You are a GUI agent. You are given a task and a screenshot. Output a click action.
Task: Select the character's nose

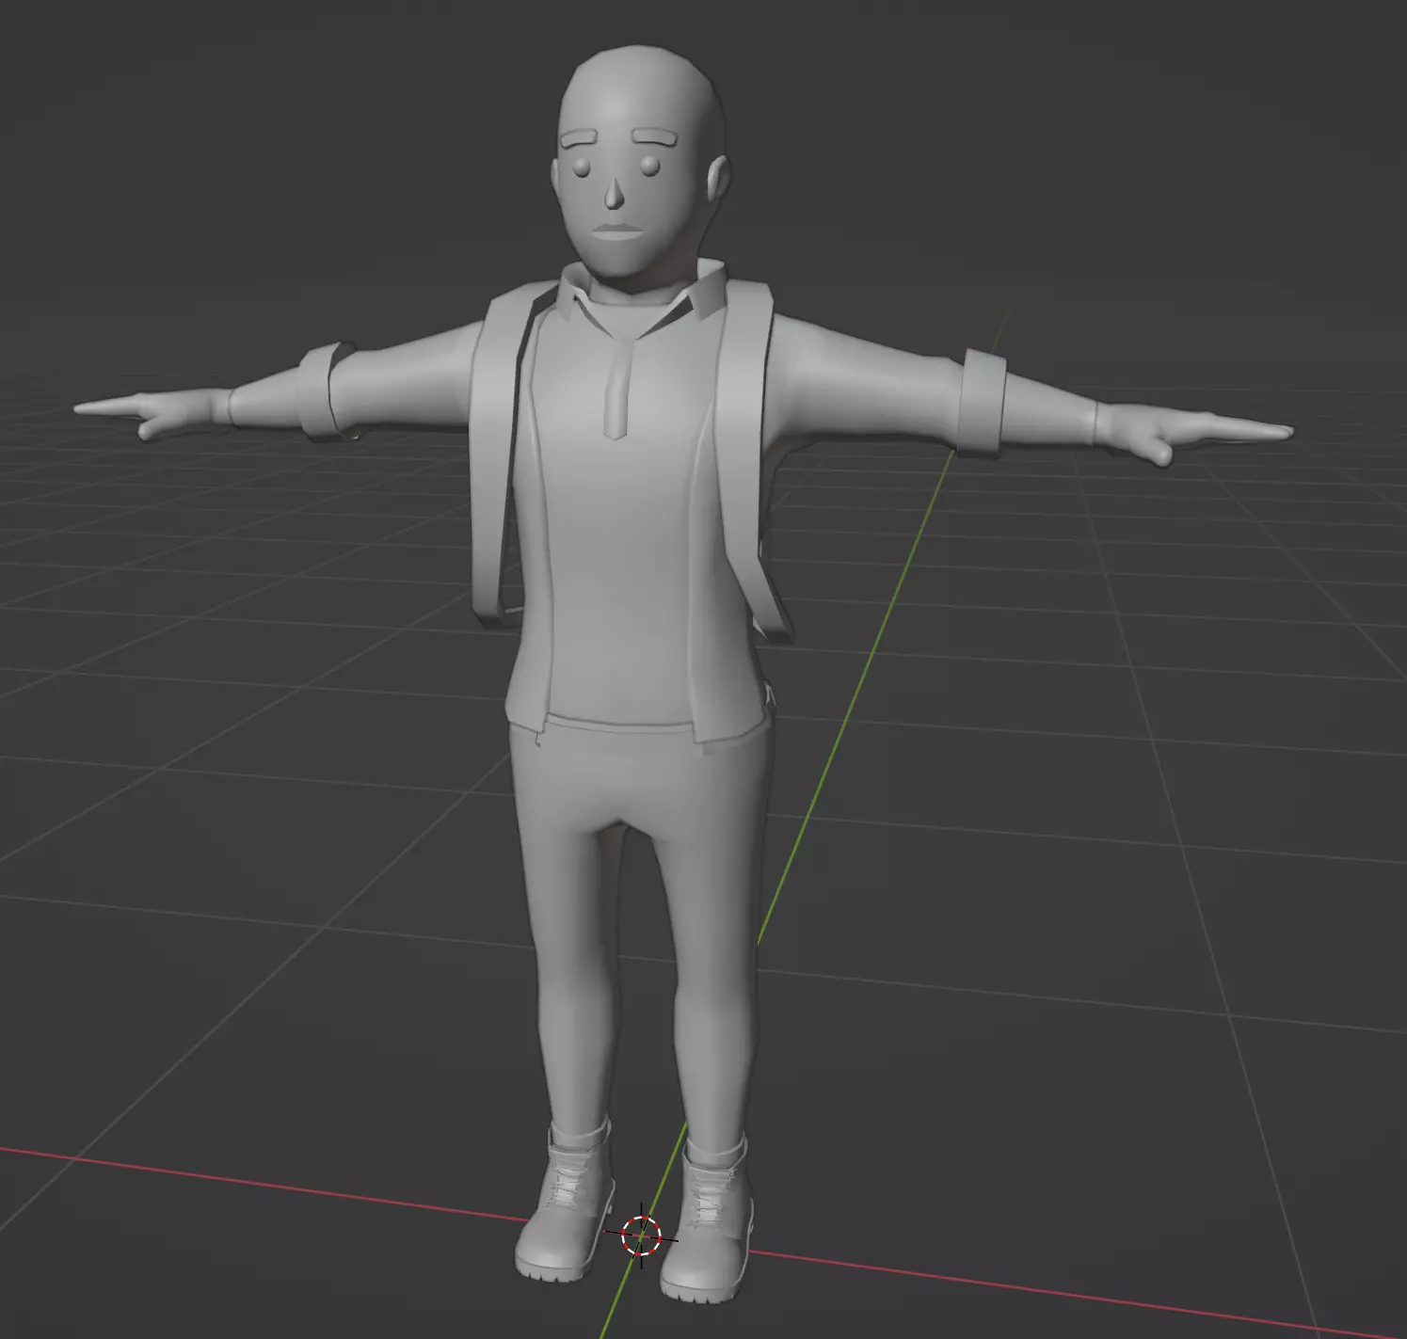613,193
